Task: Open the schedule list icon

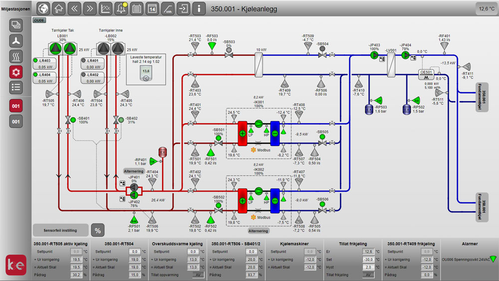Action: (137, 8)
